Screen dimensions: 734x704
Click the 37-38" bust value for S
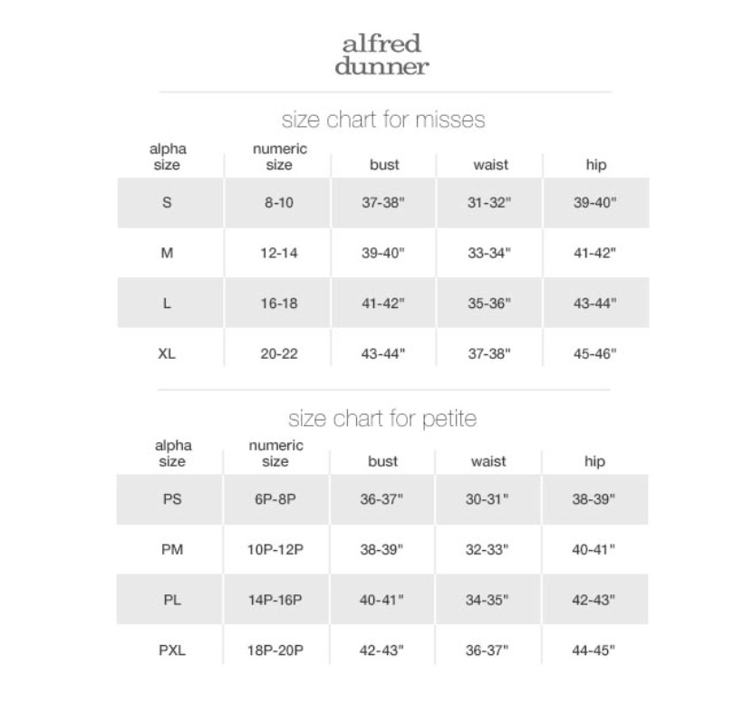point(383,203)
